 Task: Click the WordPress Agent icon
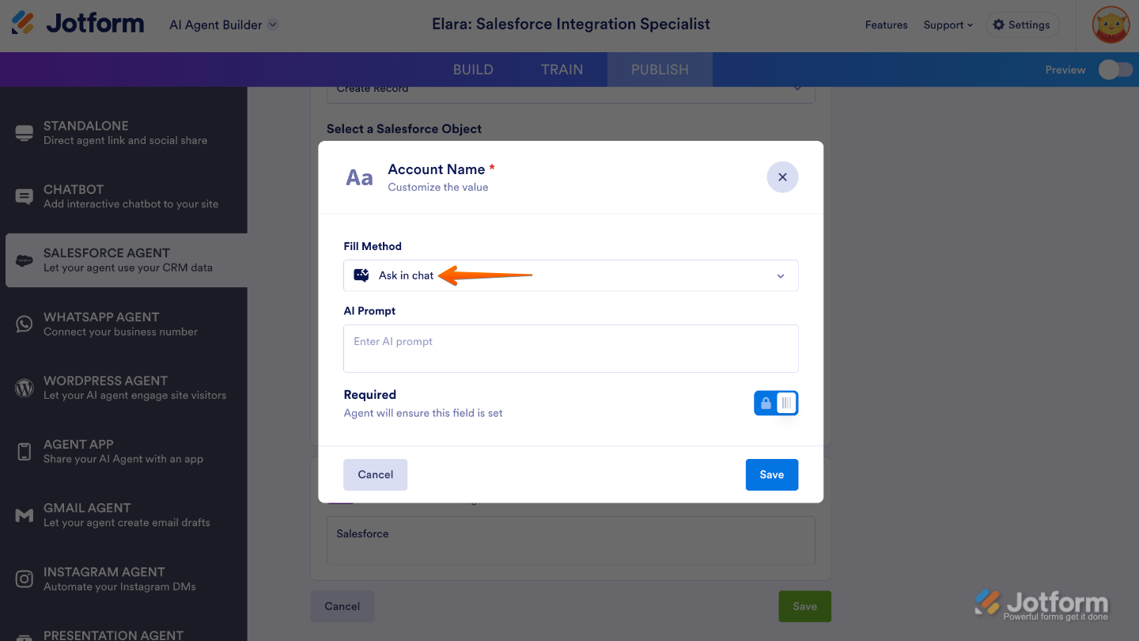click(x=25, y=388)
